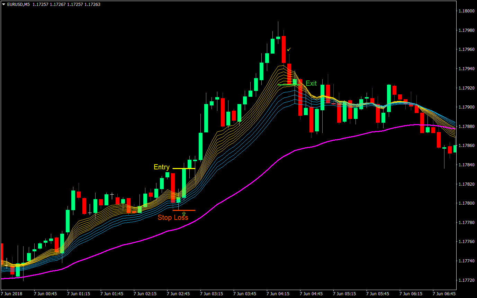
Task: Click the Entry text label
Action: point(161,167)
